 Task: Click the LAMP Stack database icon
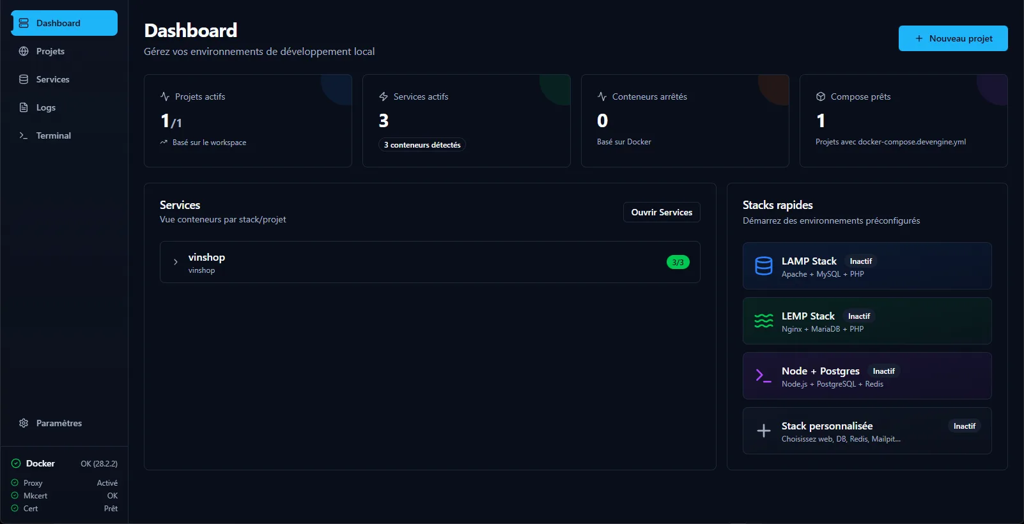click(764, 266)
